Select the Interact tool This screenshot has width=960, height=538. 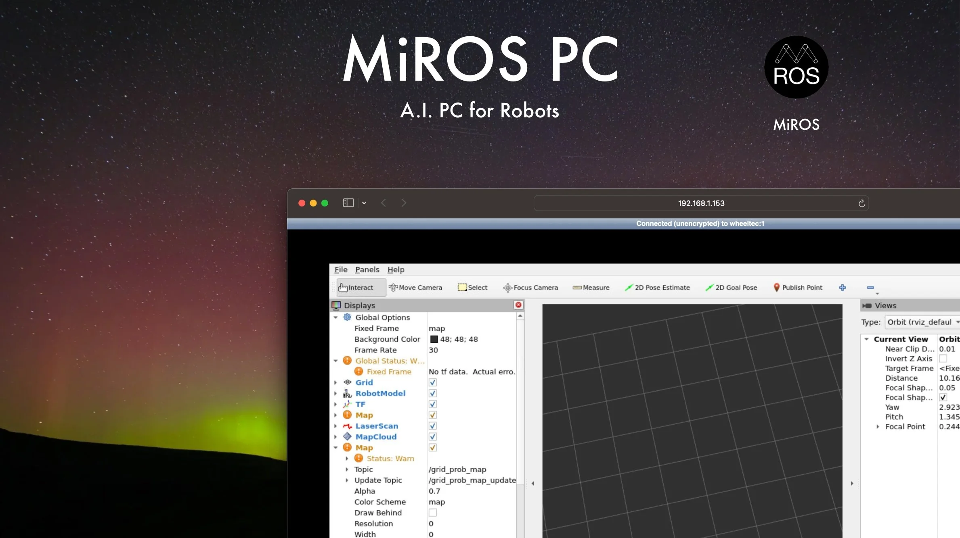coord(356,288)
